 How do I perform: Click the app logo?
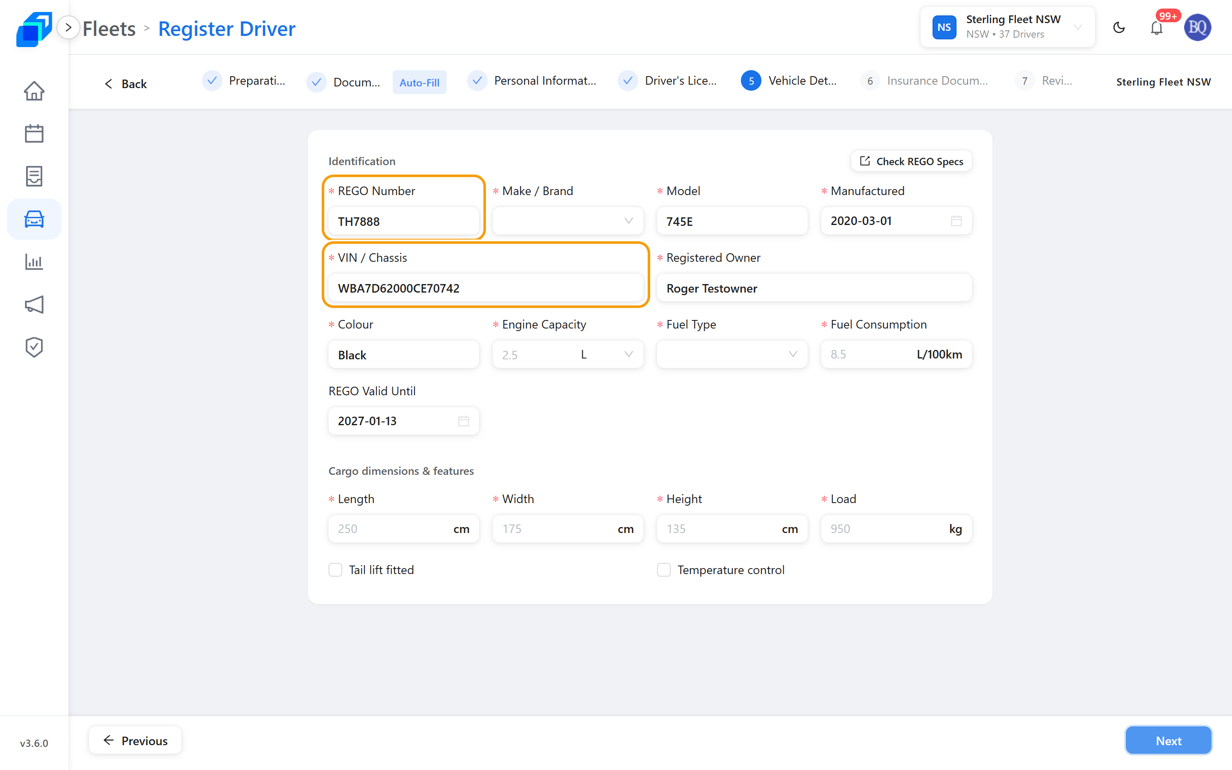click(34, 29)
